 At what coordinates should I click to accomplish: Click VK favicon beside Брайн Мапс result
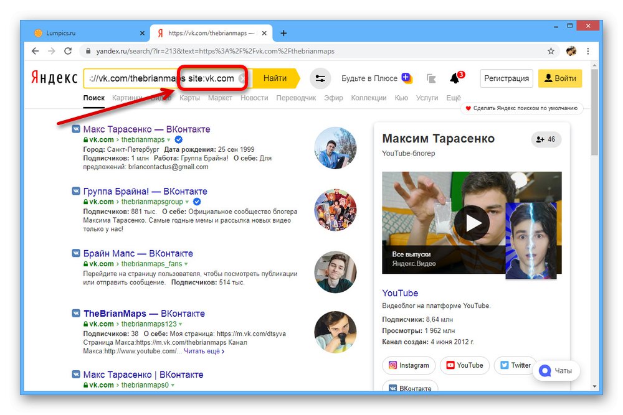(76, 253)
